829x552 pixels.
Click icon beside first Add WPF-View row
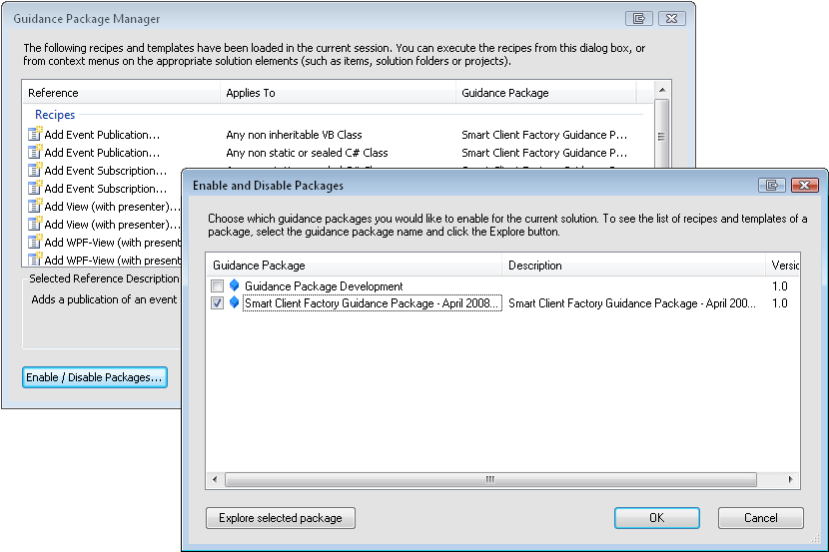(x=35, y=242)
